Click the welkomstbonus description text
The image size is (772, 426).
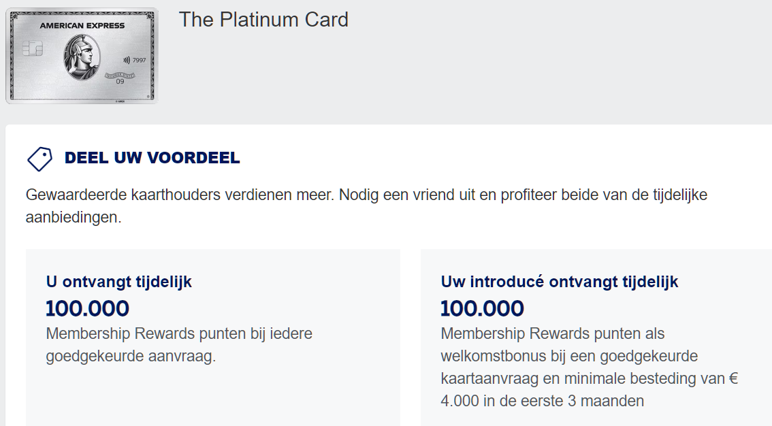(x=568, y=356)
